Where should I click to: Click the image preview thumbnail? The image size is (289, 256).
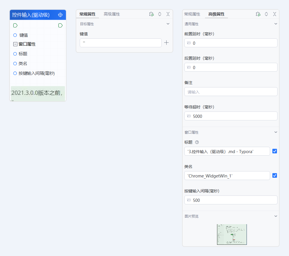pyautogui.click(x=232, y=234)
